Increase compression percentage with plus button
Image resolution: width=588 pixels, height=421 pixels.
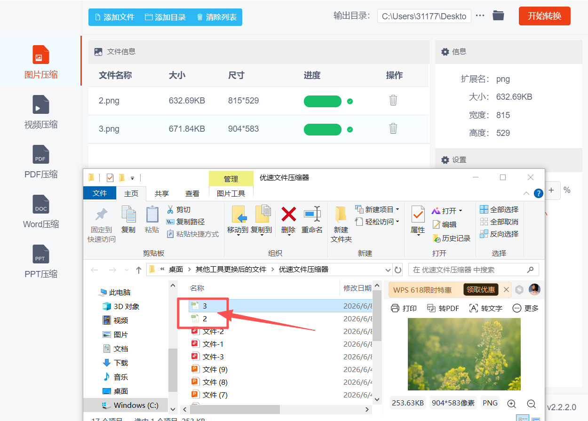(x=551, y=190)
